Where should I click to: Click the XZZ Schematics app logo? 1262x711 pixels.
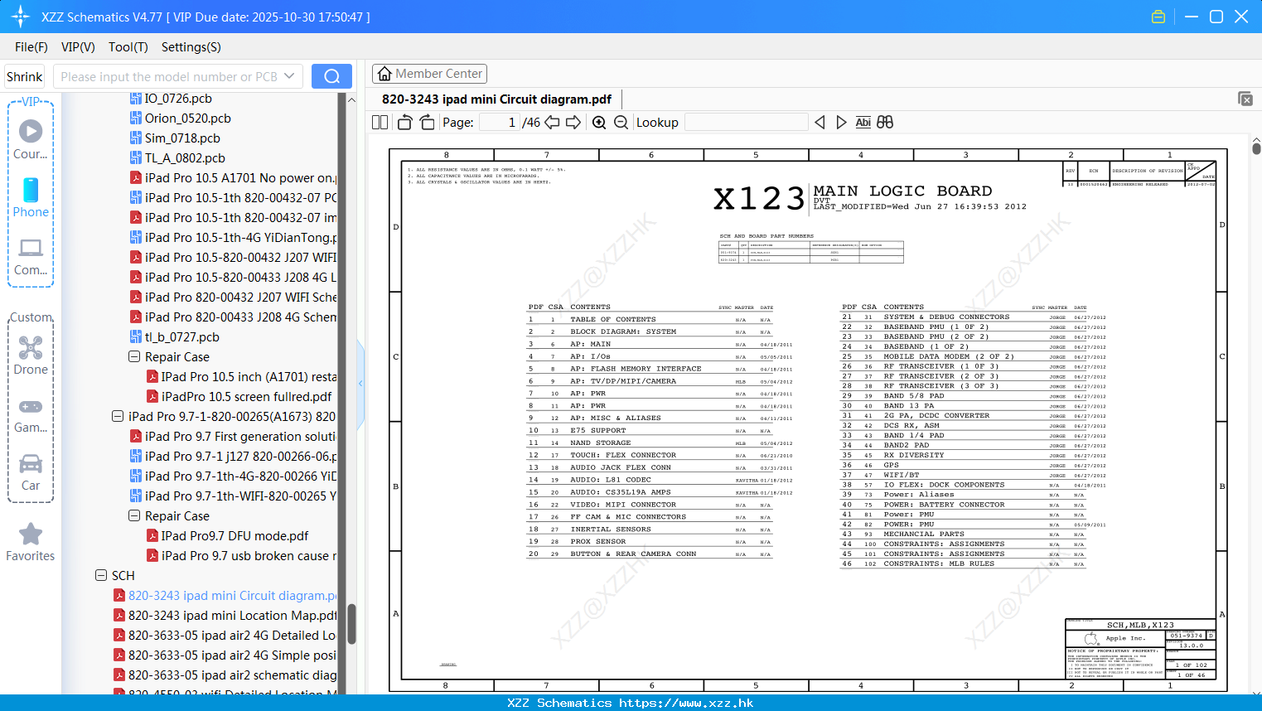pyautogui.click(x=21, y=17)
